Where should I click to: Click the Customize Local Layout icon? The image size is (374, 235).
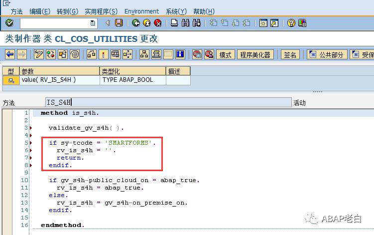pos(302,23)
